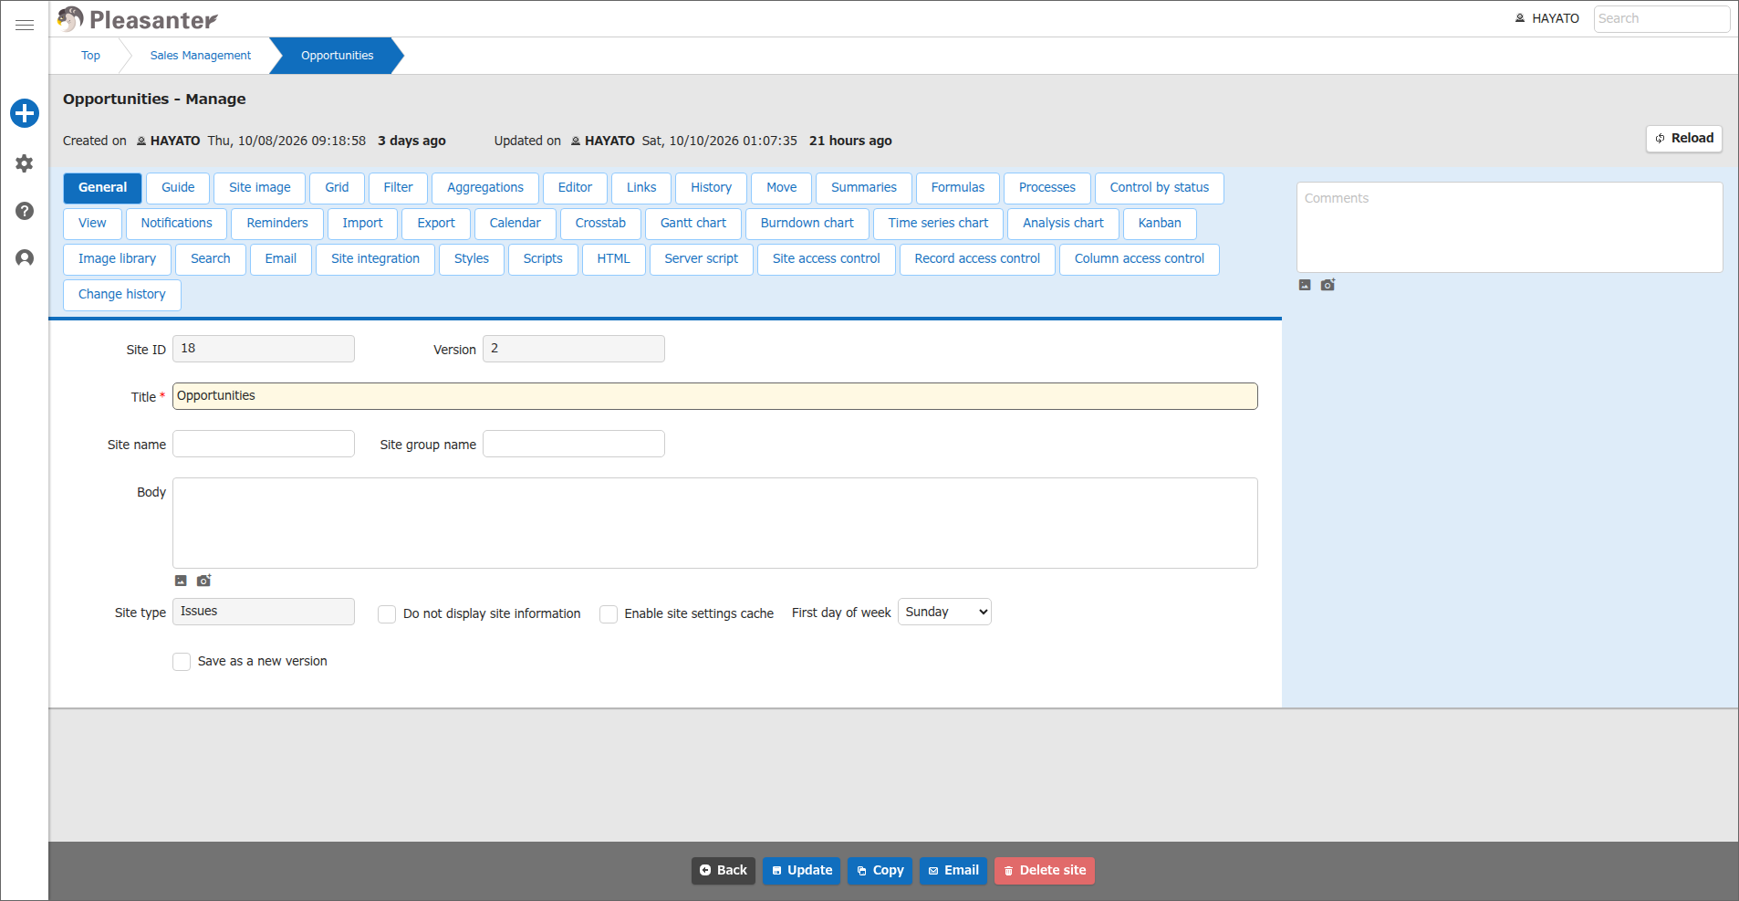Open the Links tab

click(x=641, y=188)
